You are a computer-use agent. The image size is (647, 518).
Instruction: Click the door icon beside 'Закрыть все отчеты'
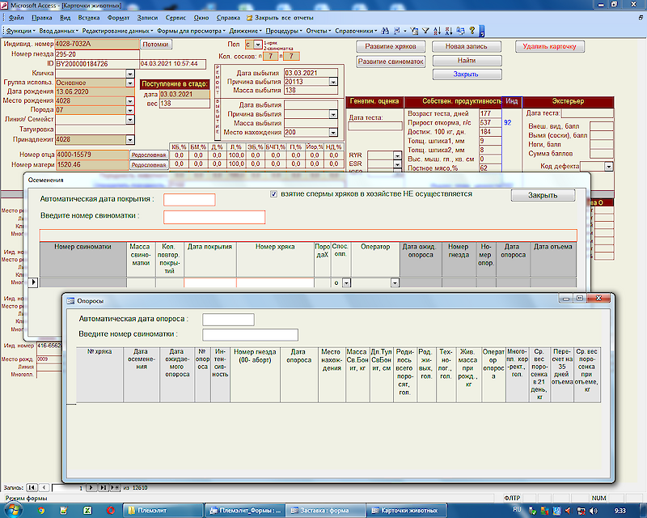point(248,16)
